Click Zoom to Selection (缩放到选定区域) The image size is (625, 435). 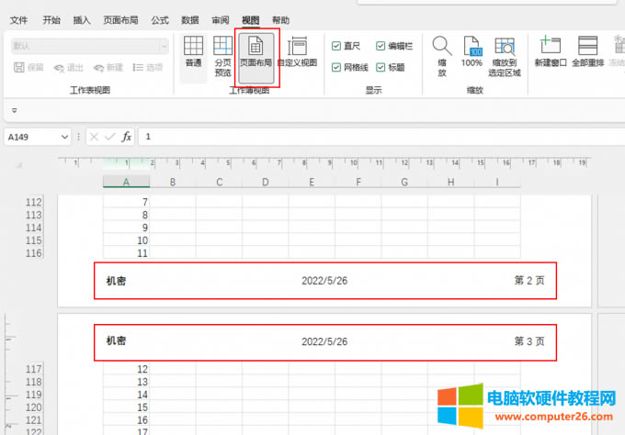pyautogui.click(x=505, y=55)
